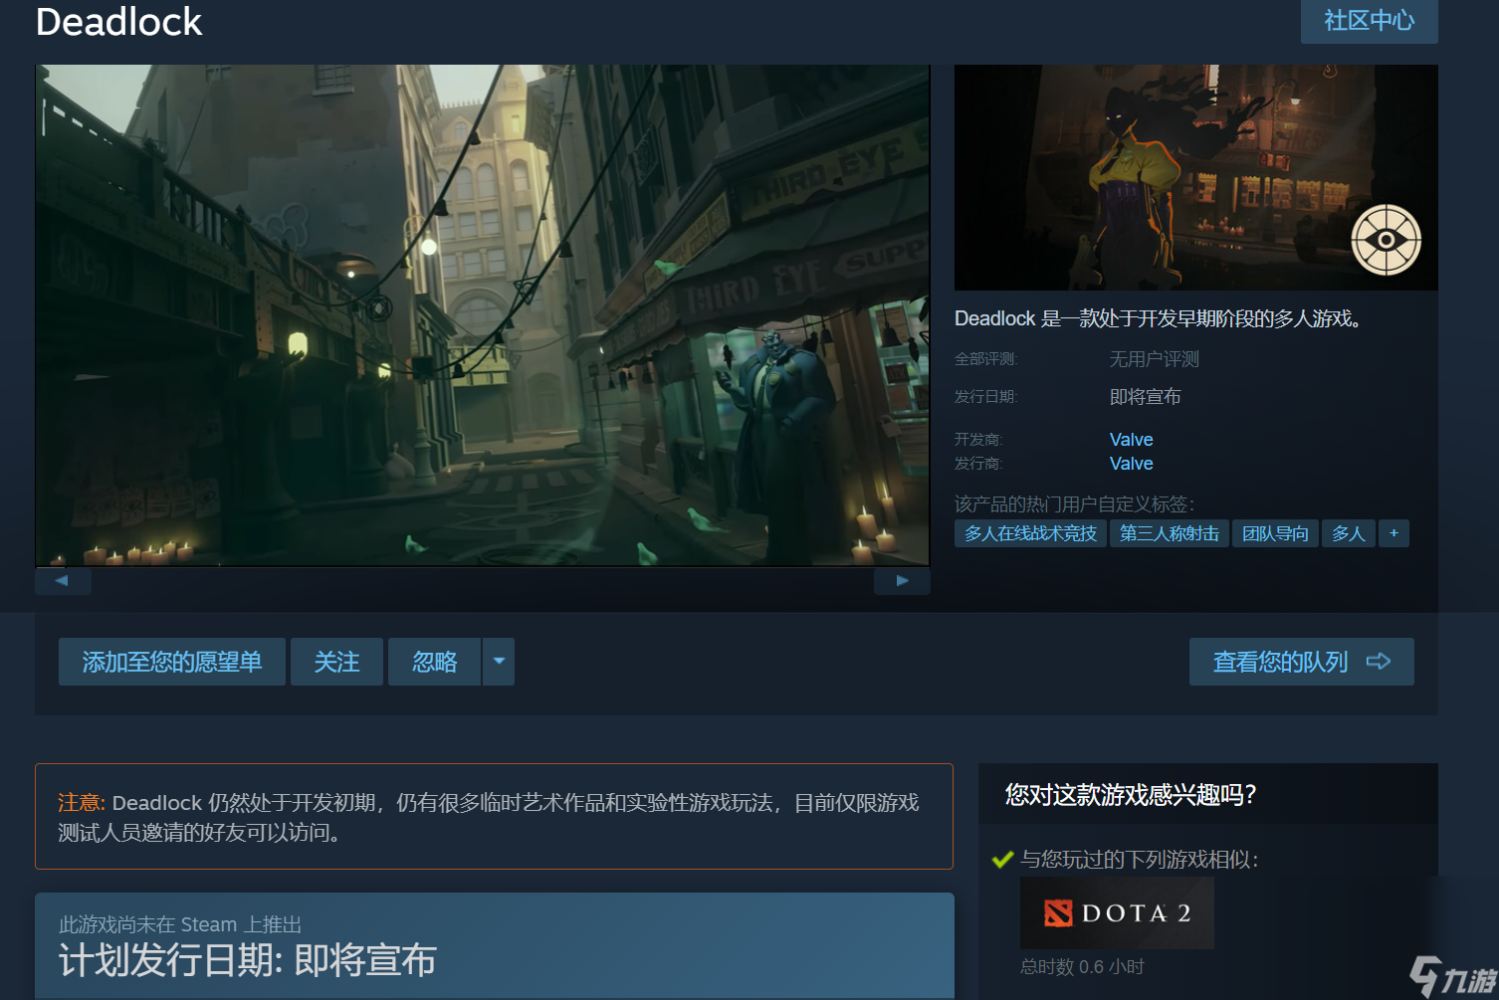Click the green checkmark beside 与您玩过的下列游戏相似
The height and width of the screenshot is (1000, 1499).
pyautogui.click(x=1002, y=860)
